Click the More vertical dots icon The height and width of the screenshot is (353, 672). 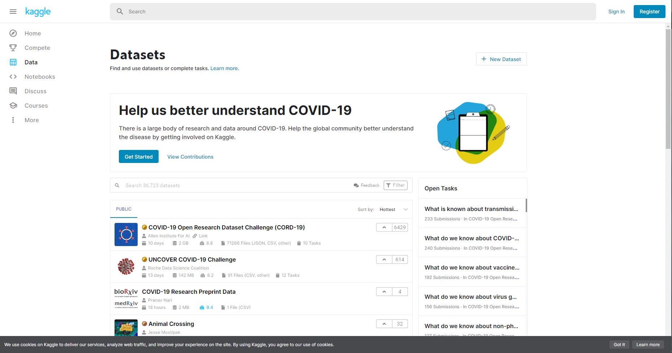[x=13, y=120]
